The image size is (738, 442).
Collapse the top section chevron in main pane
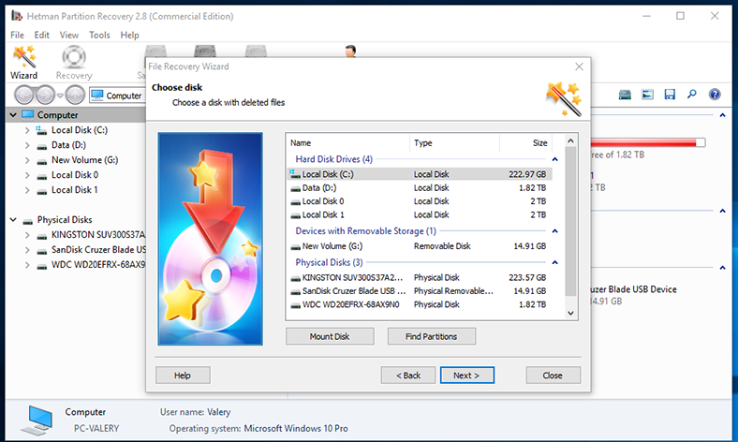point(722,115)
